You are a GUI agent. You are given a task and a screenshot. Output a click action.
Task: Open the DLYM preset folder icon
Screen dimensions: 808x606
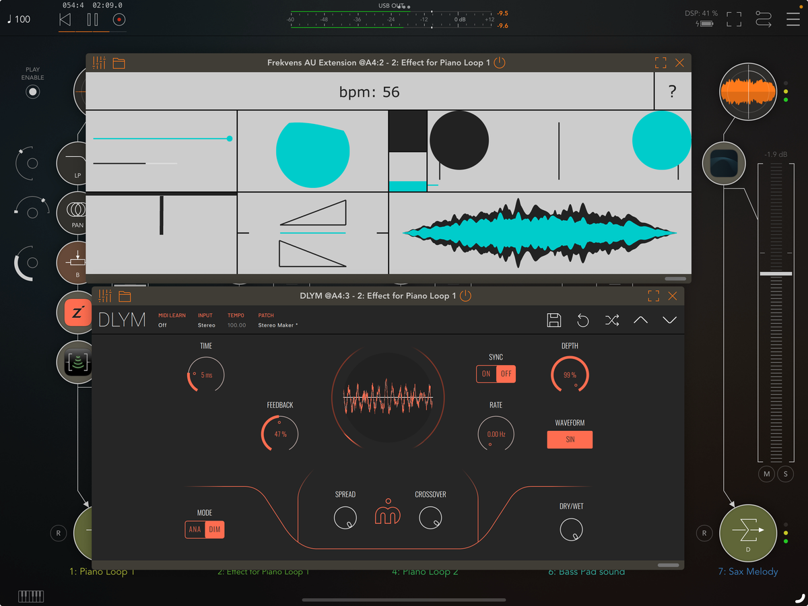(125, 296)
